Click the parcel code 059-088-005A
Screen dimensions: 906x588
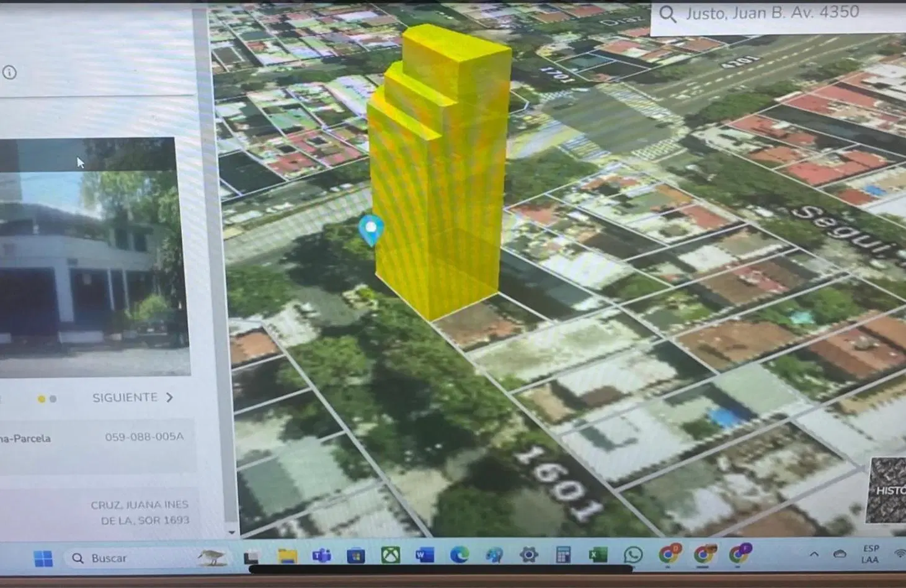click(x=144, y=437)
